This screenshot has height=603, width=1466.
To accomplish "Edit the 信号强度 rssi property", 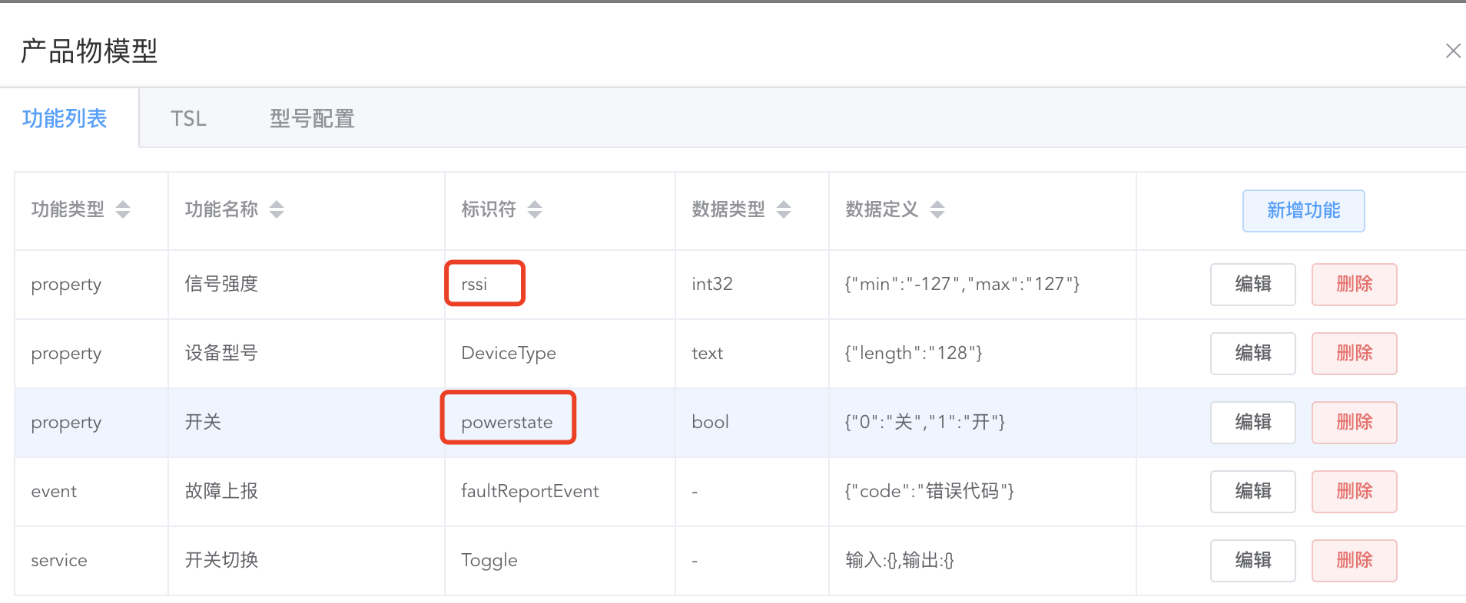I will click(x=1252, y=285).
